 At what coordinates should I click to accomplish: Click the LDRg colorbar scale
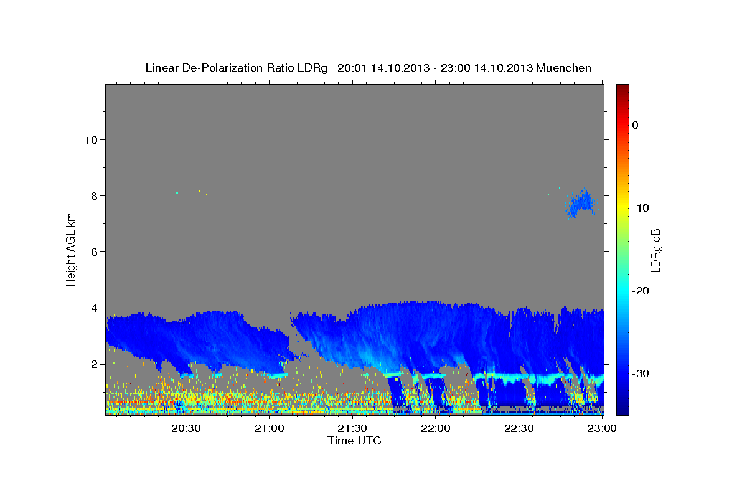[x=622, y=249]
